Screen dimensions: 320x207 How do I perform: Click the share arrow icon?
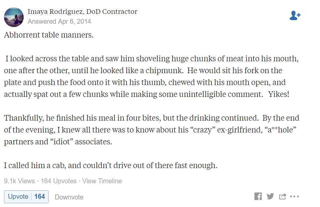(x=283, y=196)
